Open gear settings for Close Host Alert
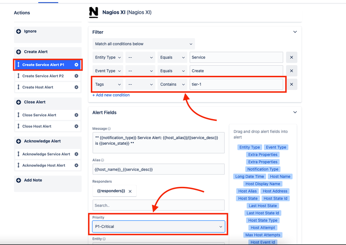 76,126
